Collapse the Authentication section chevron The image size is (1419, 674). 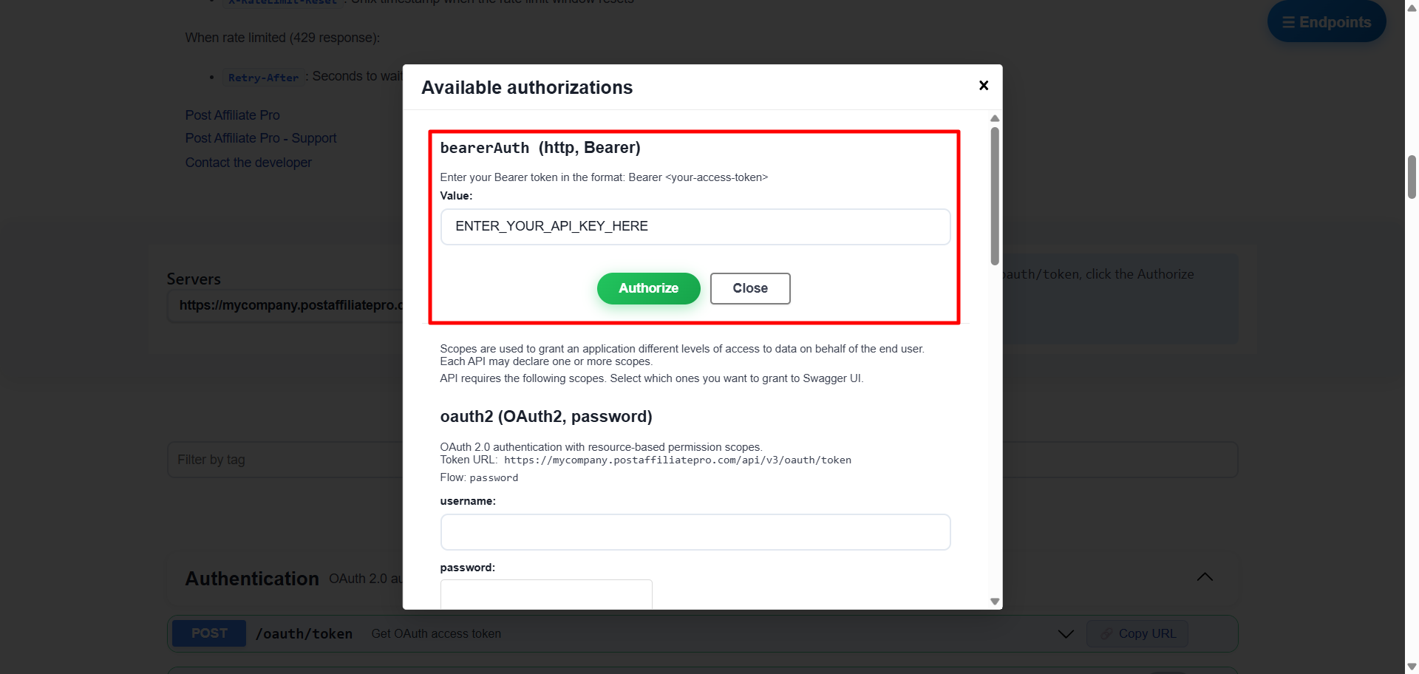click(1205, 577)
